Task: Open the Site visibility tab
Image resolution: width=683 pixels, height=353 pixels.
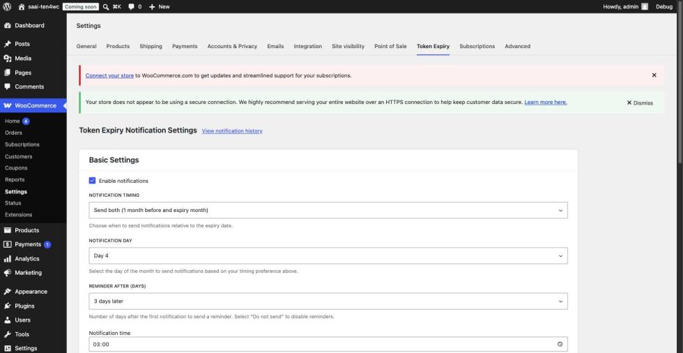Action: [x=348, y=46]
